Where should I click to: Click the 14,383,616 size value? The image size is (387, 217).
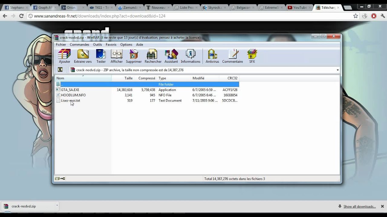(x=125, y=90)
